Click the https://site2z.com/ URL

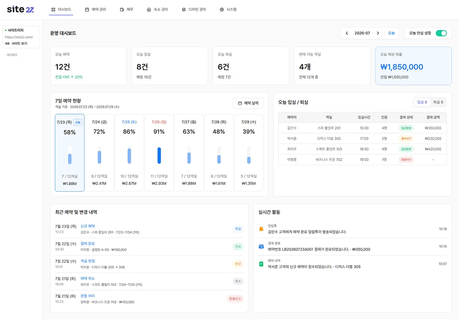tap(19, 37)
